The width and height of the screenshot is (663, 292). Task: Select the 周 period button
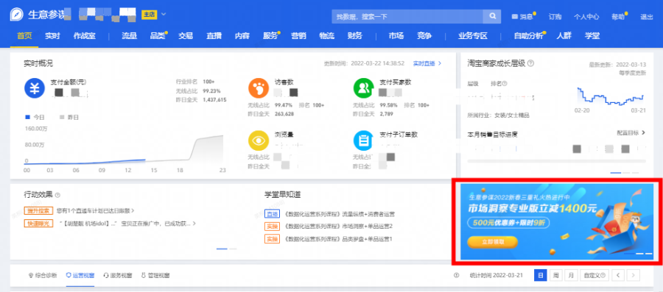click(x=555, y=276)
